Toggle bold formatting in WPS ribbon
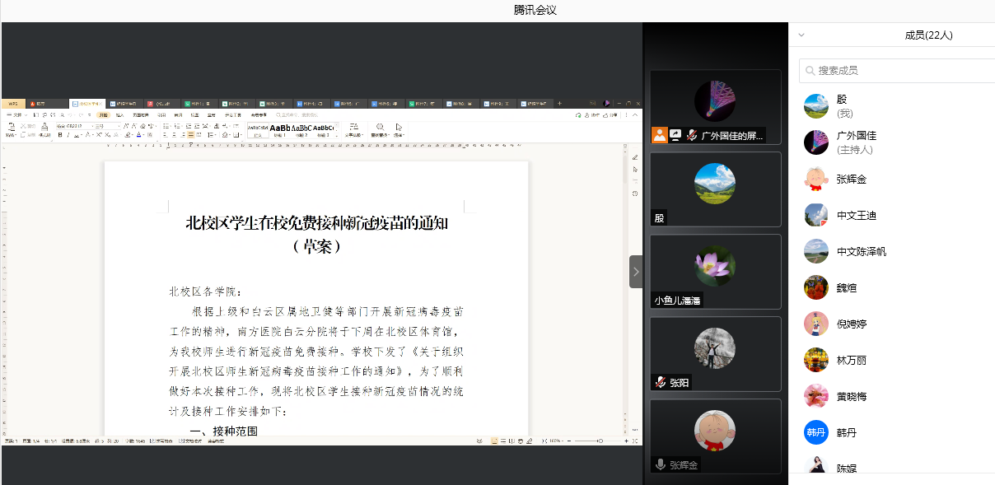995x485 pixels. pyautogui.click(x=60, y=134)
